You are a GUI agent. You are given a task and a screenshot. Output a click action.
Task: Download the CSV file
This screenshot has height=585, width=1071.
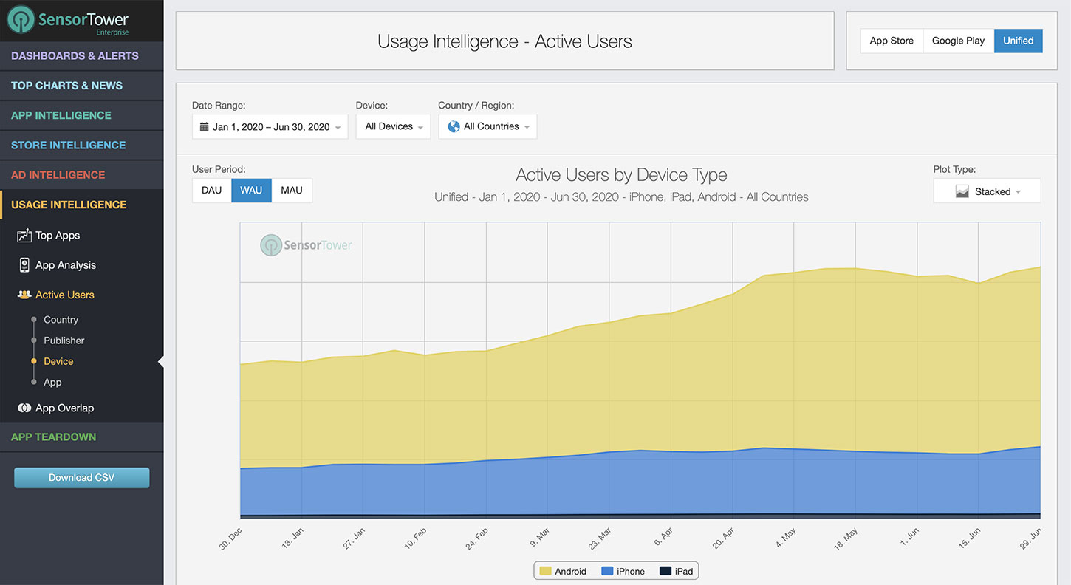81,478
